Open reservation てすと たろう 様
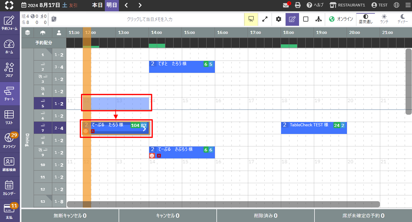412x222 pixels. tap(182, 67)
